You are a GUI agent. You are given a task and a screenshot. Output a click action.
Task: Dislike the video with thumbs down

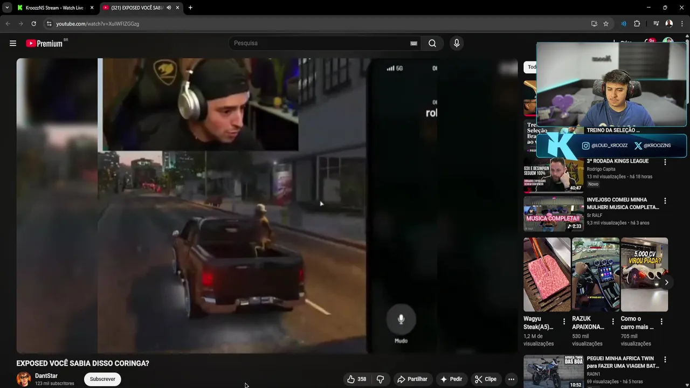coord(381,379)
